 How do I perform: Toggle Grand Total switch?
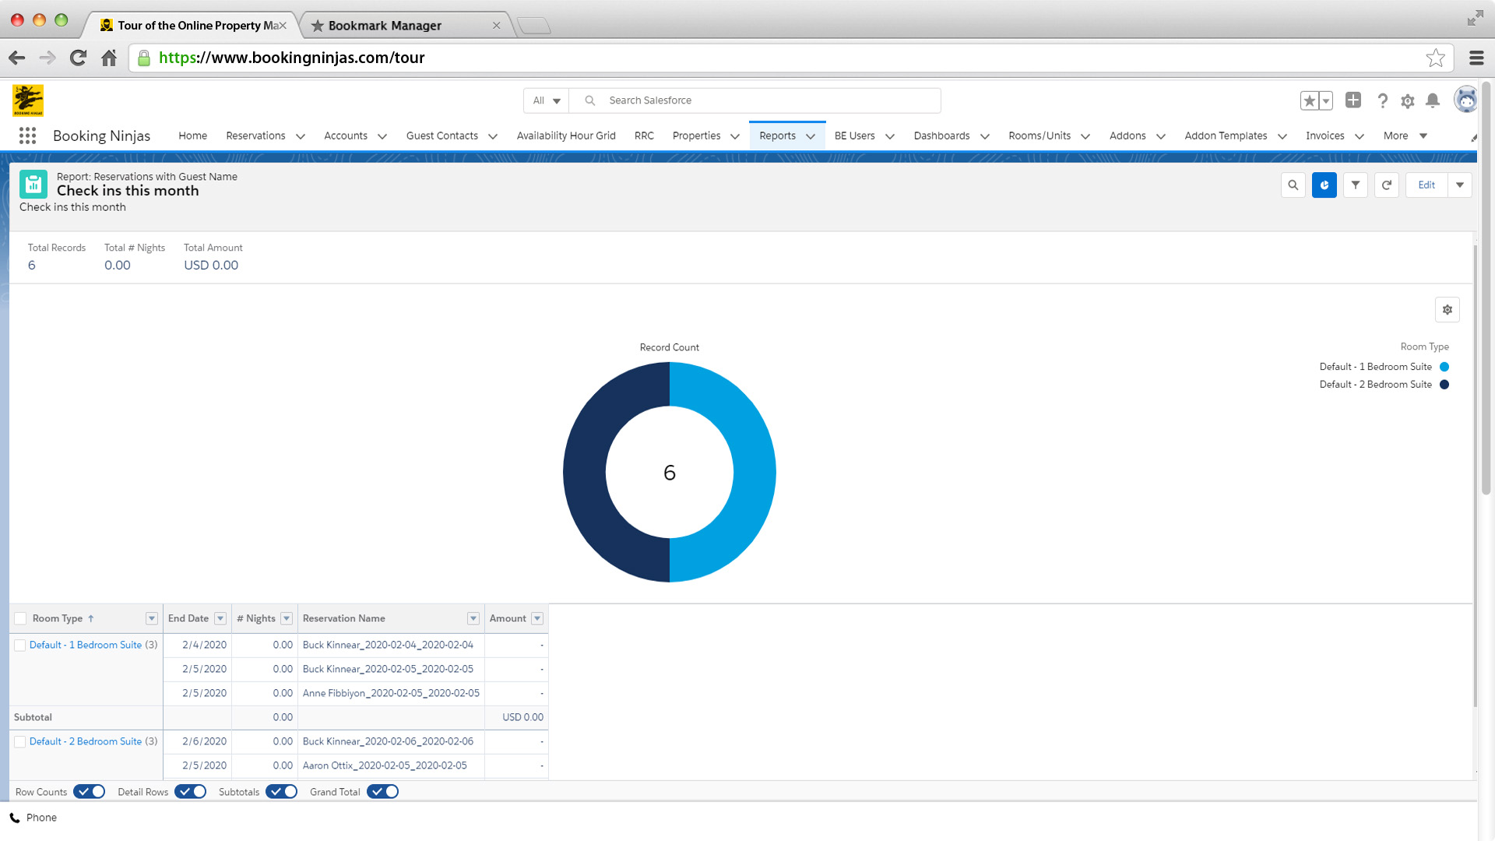[383, 792]
